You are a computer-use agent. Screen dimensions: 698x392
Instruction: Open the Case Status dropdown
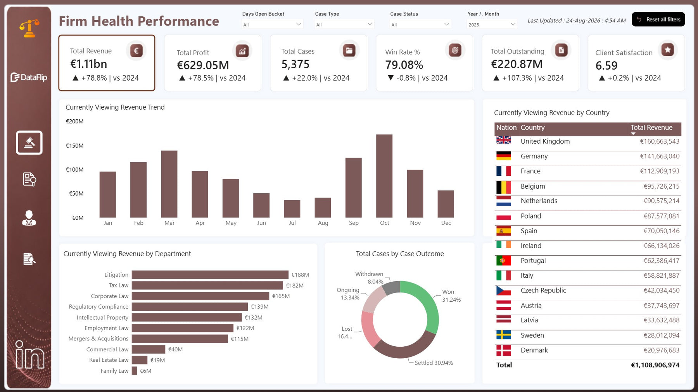point(420,24)
